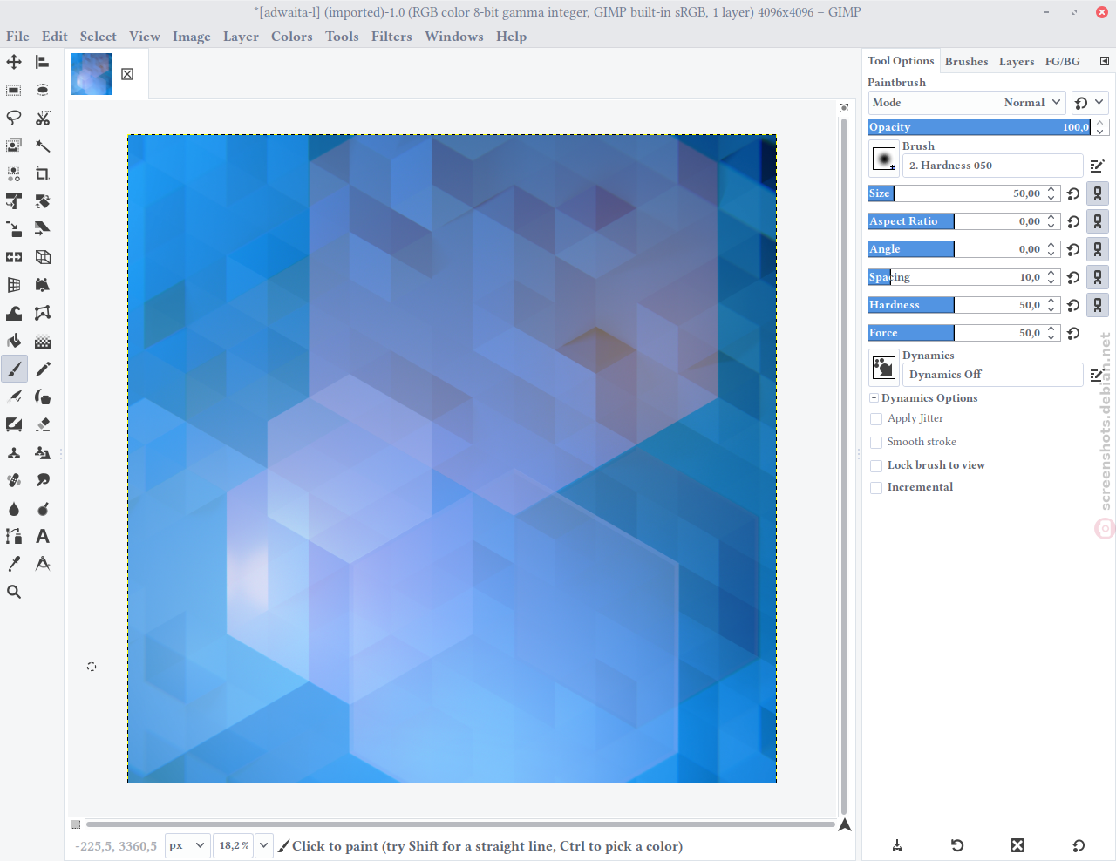The image size is (1116, 861).
Task: Open the File menu
Action: pos(17,37)
